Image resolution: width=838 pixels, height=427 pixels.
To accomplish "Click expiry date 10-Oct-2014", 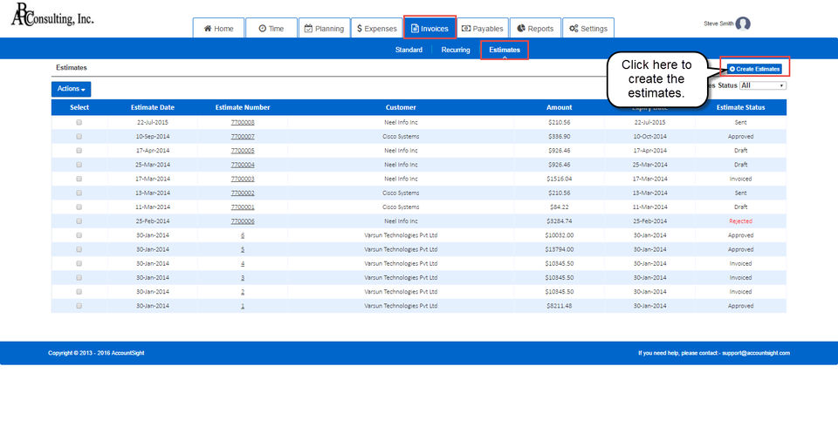I will [649, 137].
